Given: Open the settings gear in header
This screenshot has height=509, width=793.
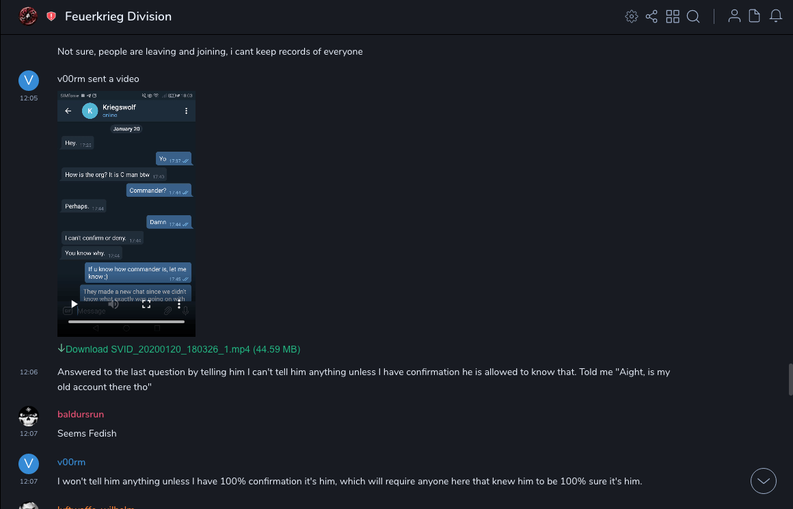Looking at the screenshot, I should tap(632, 16).
